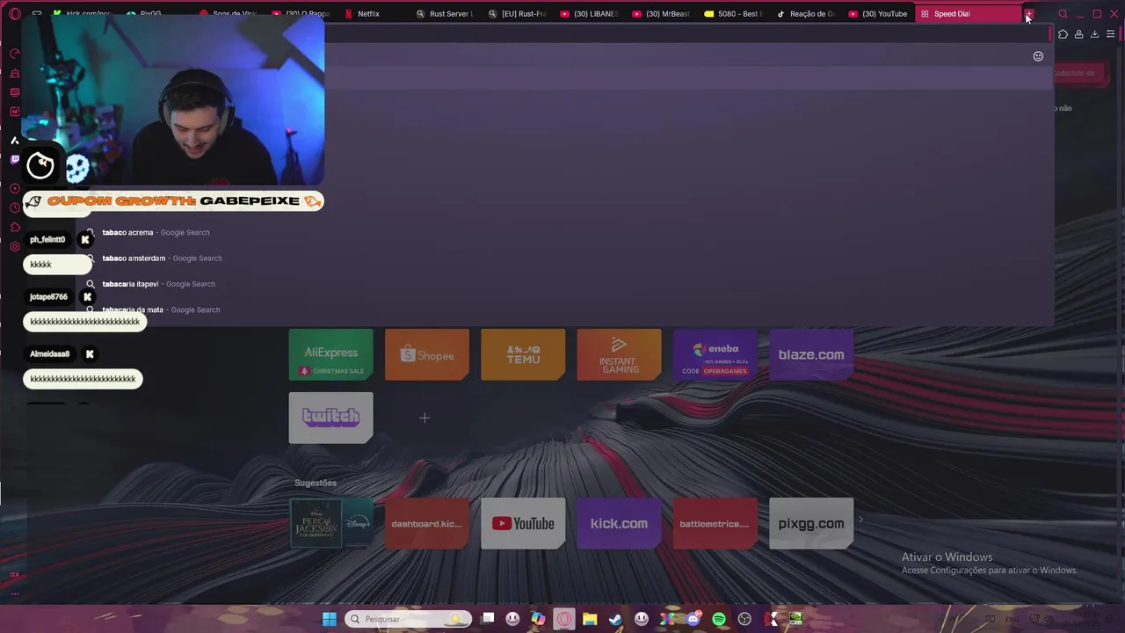Open the YouTube suggestion tile
The width and height of the screenshot is (1125, 633).
coord(523,523)
